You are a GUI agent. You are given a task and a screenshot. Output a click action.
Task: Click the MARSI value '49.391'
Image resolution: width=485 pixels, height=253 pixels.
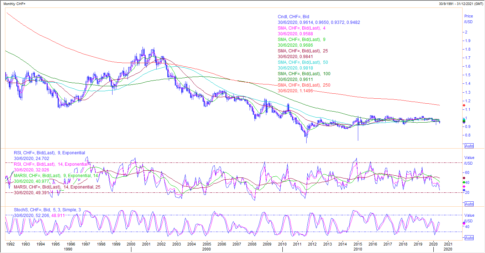43,192
